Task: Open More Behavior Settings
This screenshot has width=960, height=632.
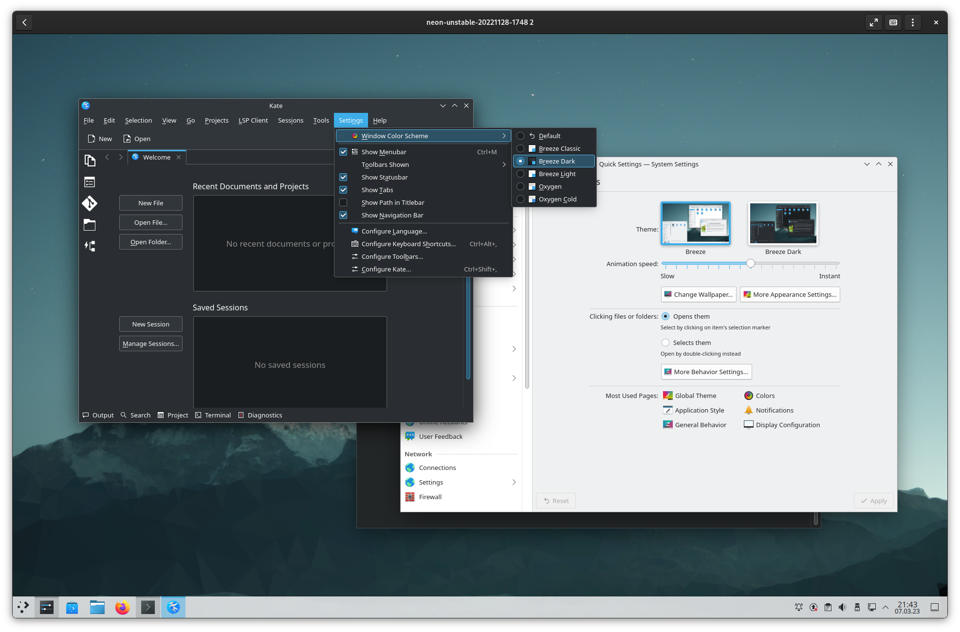Action: click(x=706, y=372)
